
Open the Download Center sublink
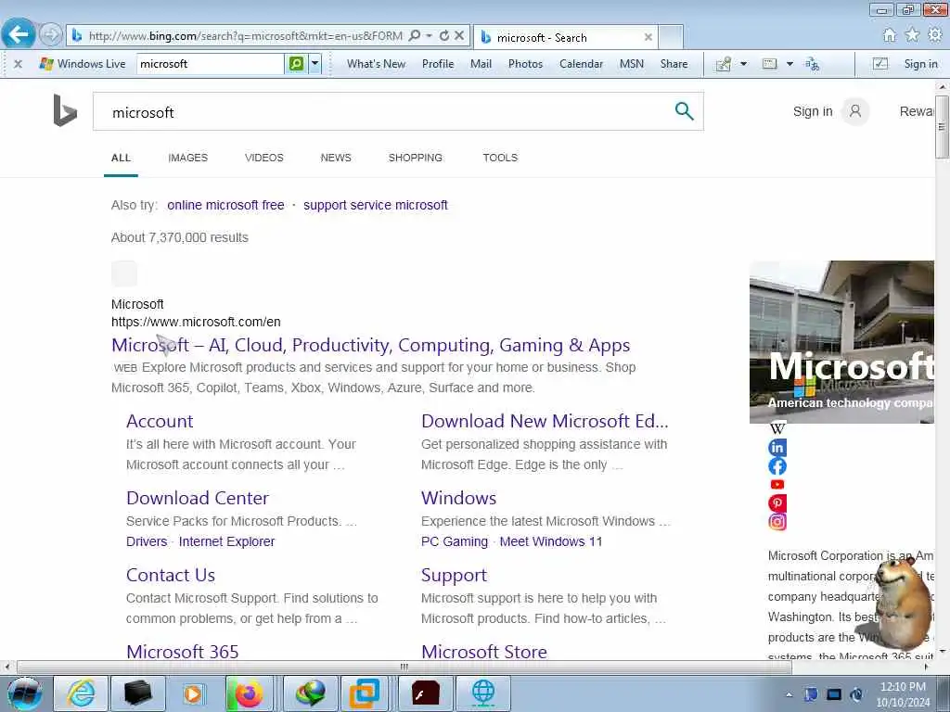point(198,498)
